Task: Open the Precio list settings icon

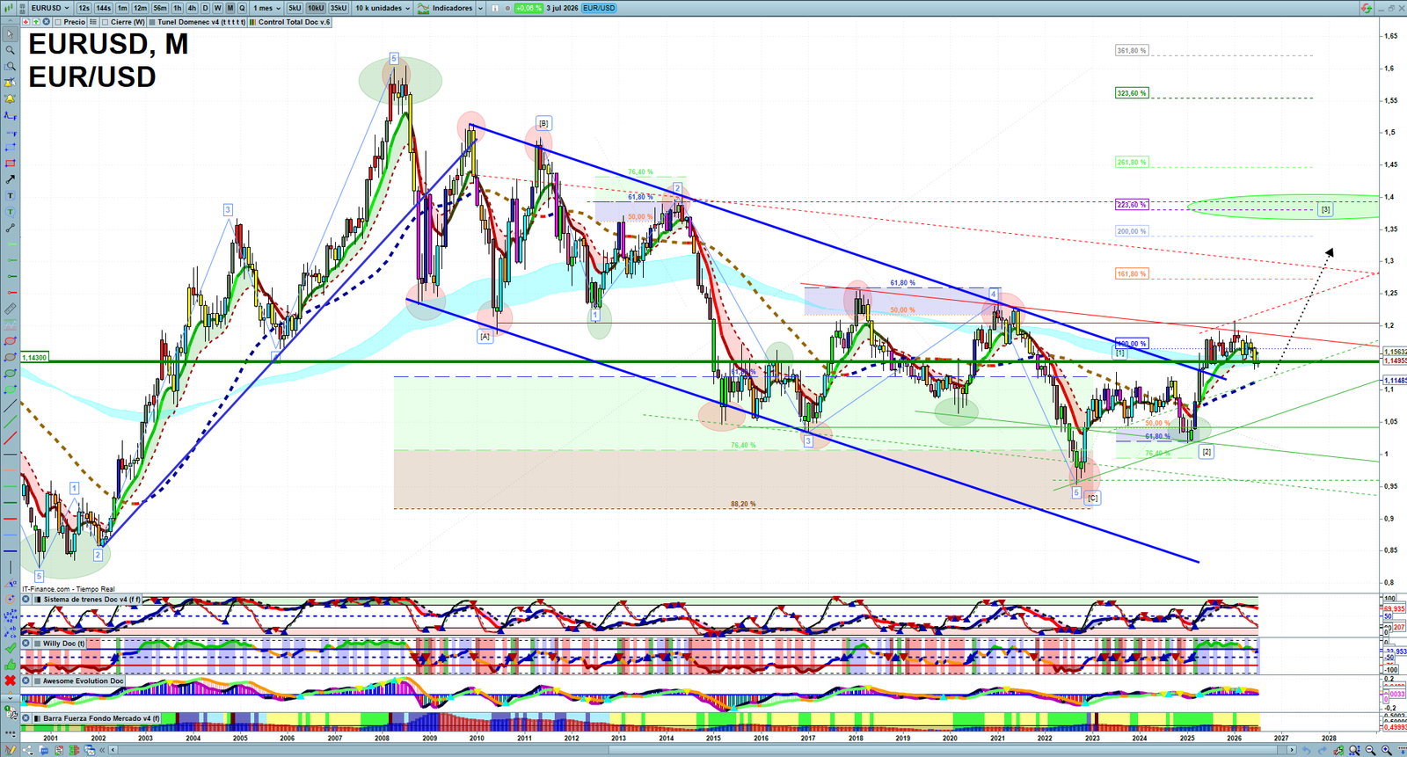Action: 92,22
